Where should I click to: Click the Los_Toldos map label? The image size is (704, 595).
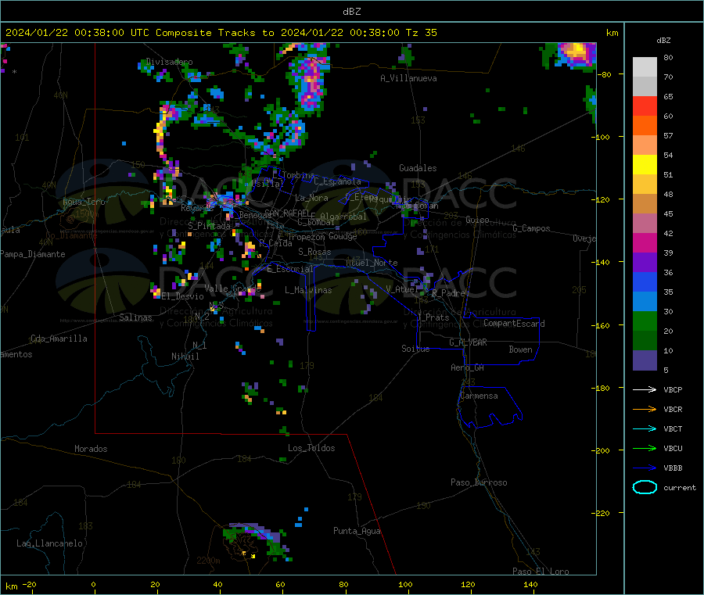[311, 448]
